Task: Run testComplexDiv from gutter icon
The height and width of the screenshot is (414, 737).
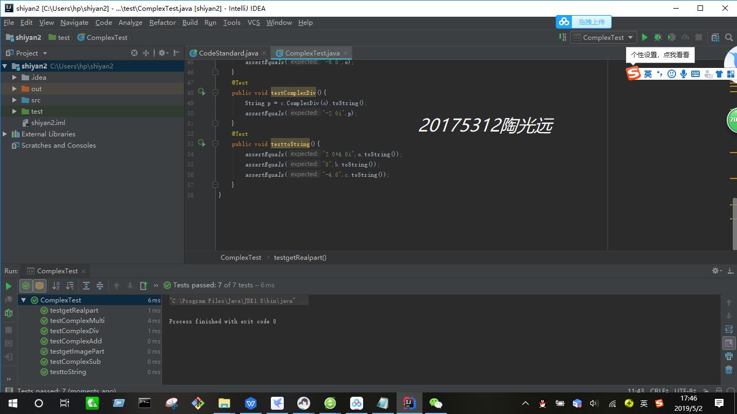Action: 202,92
